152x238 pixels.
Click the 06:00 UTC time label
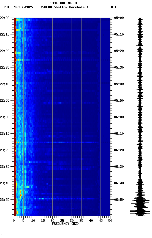[119, 117]
